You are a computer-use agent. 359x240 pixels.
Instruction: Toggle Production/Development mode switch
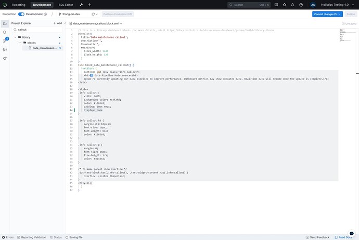[x=21, y=14]
